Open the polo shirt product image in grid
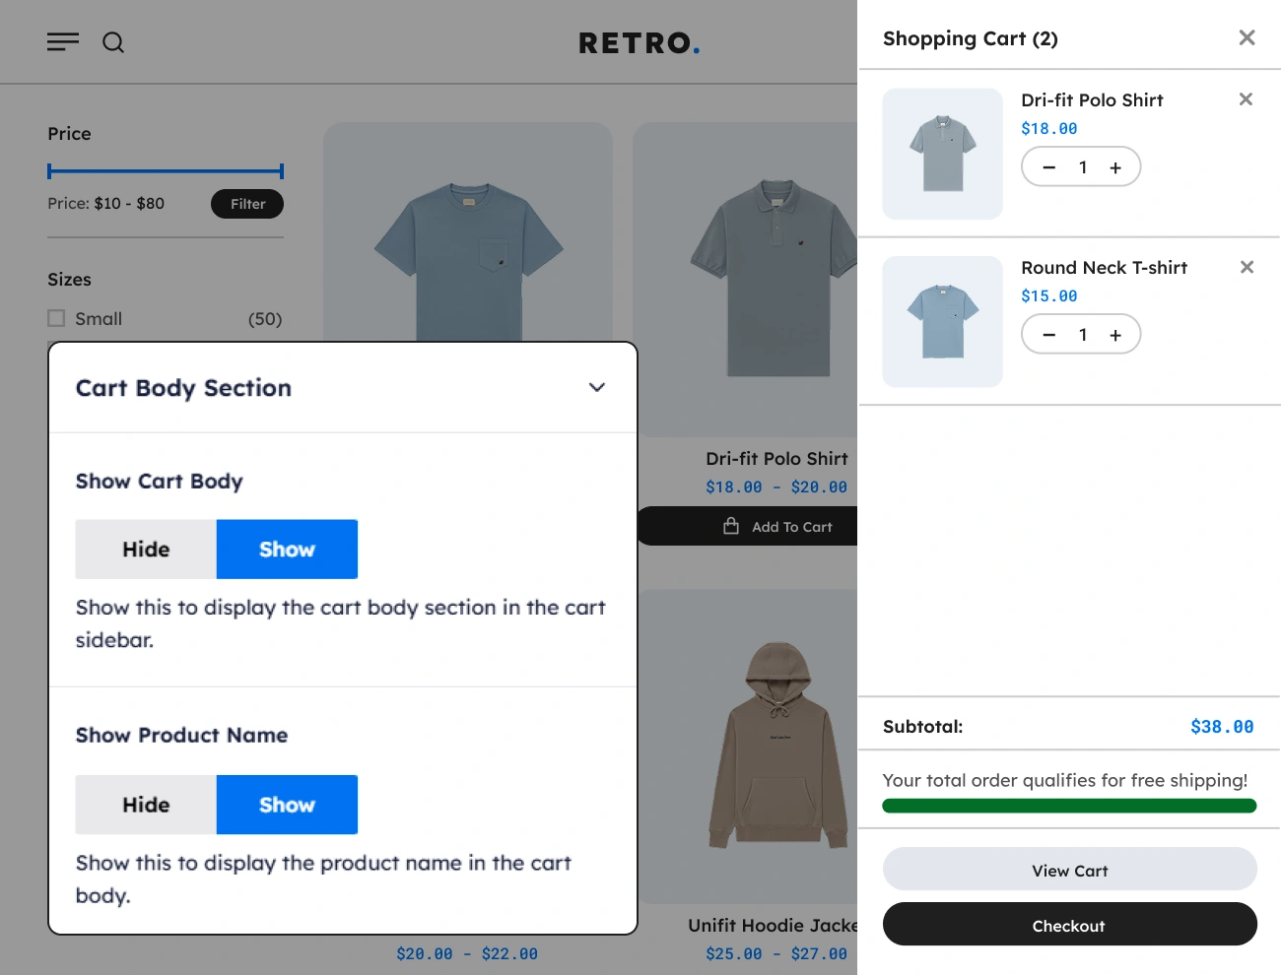Screen dimensions: 1281x975 [745, 280]
